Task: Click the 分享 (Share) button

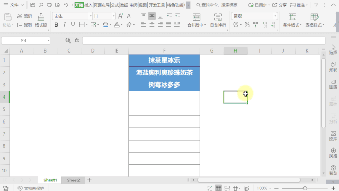Action: point(279,5)
